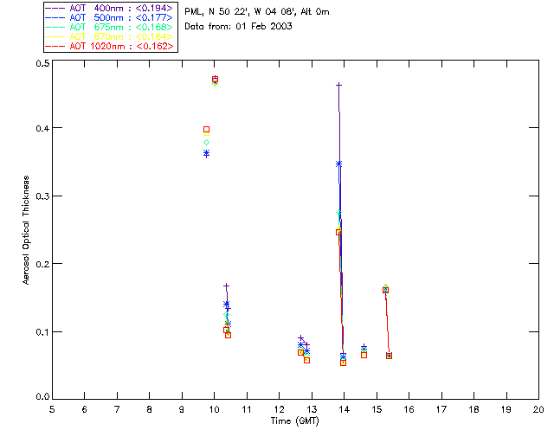Click the 'Aerosol Optical Thickness' axis label
Image resolution: width=554 pixels, height=443 pixels.
26,230
